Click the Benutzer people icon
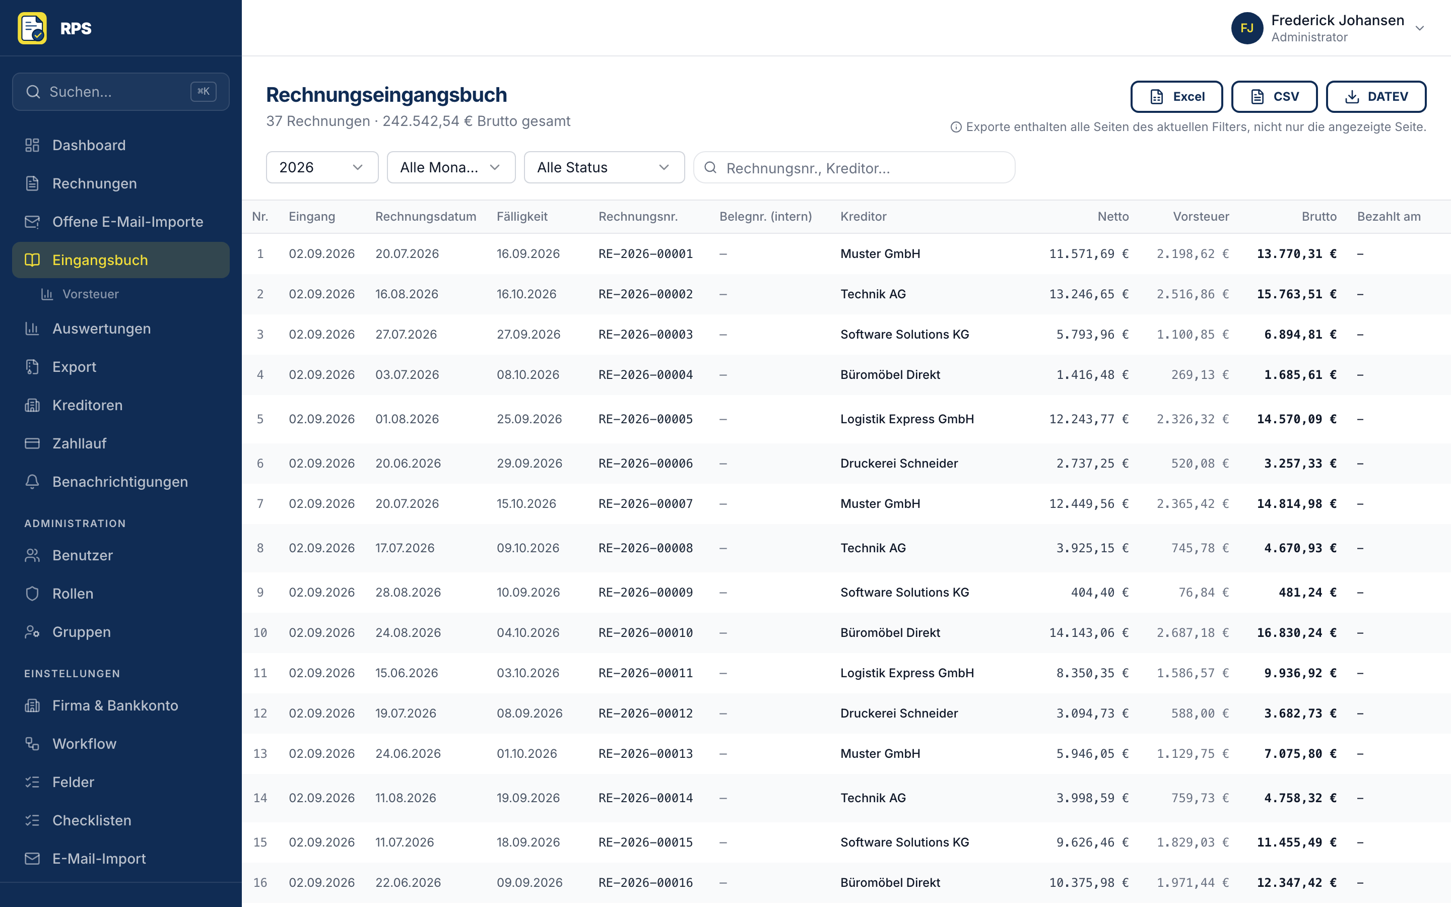1451x907 pixels. tap(32, 555)
